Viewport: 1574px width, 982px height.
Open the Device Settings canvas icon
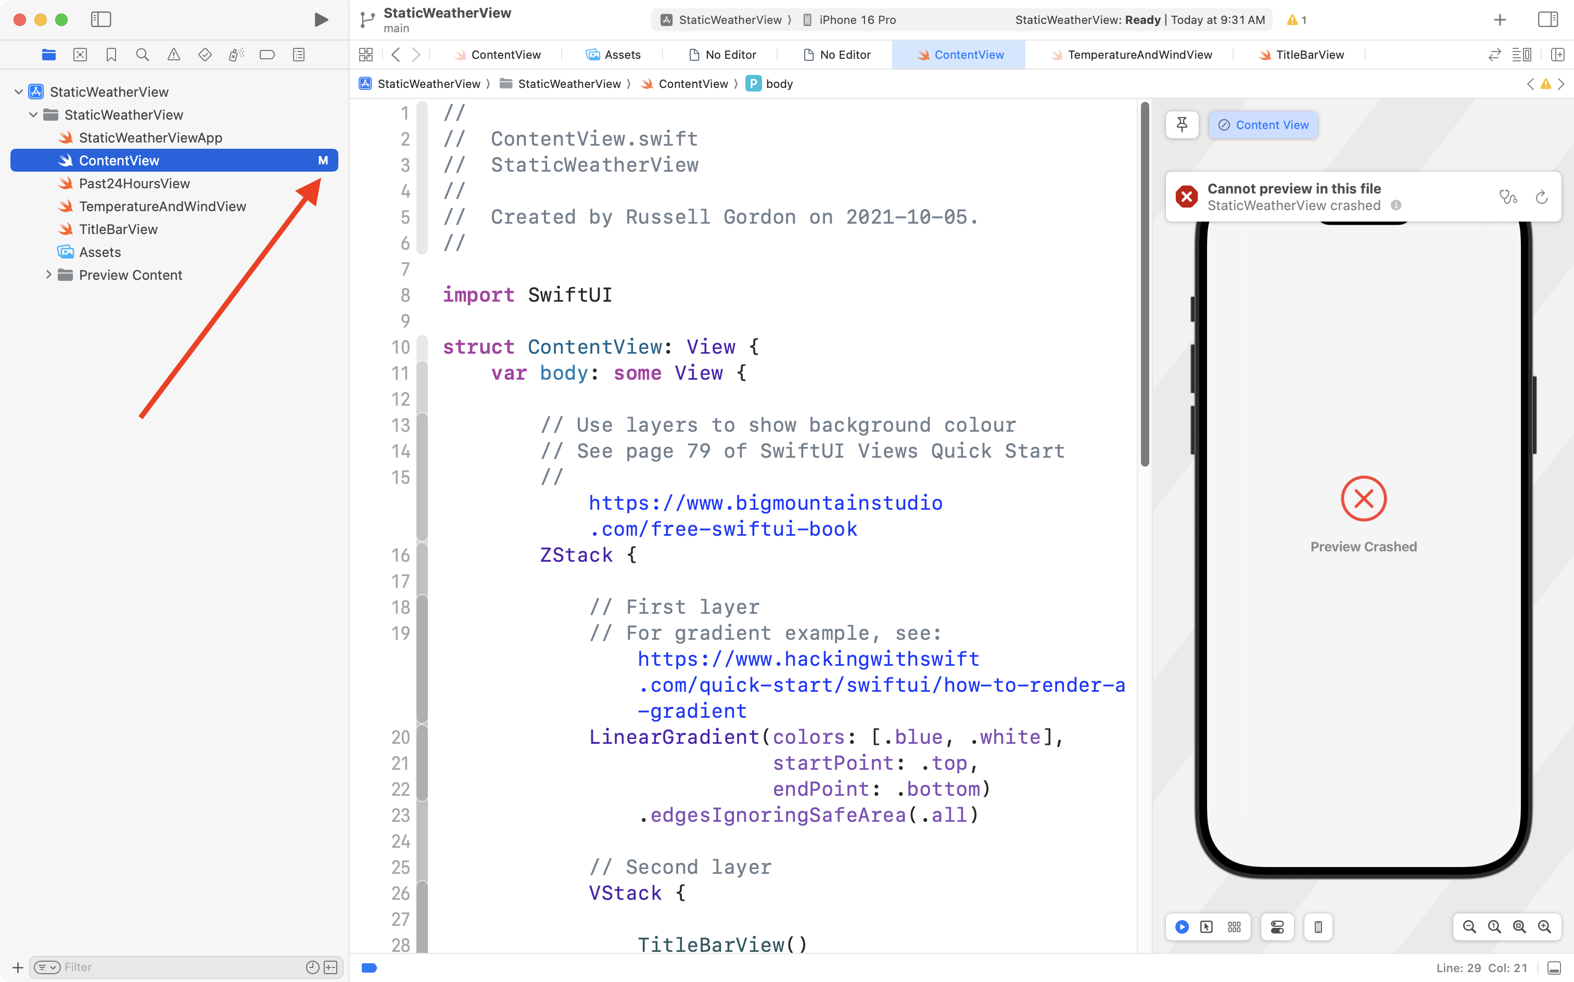coord(1277,927)
